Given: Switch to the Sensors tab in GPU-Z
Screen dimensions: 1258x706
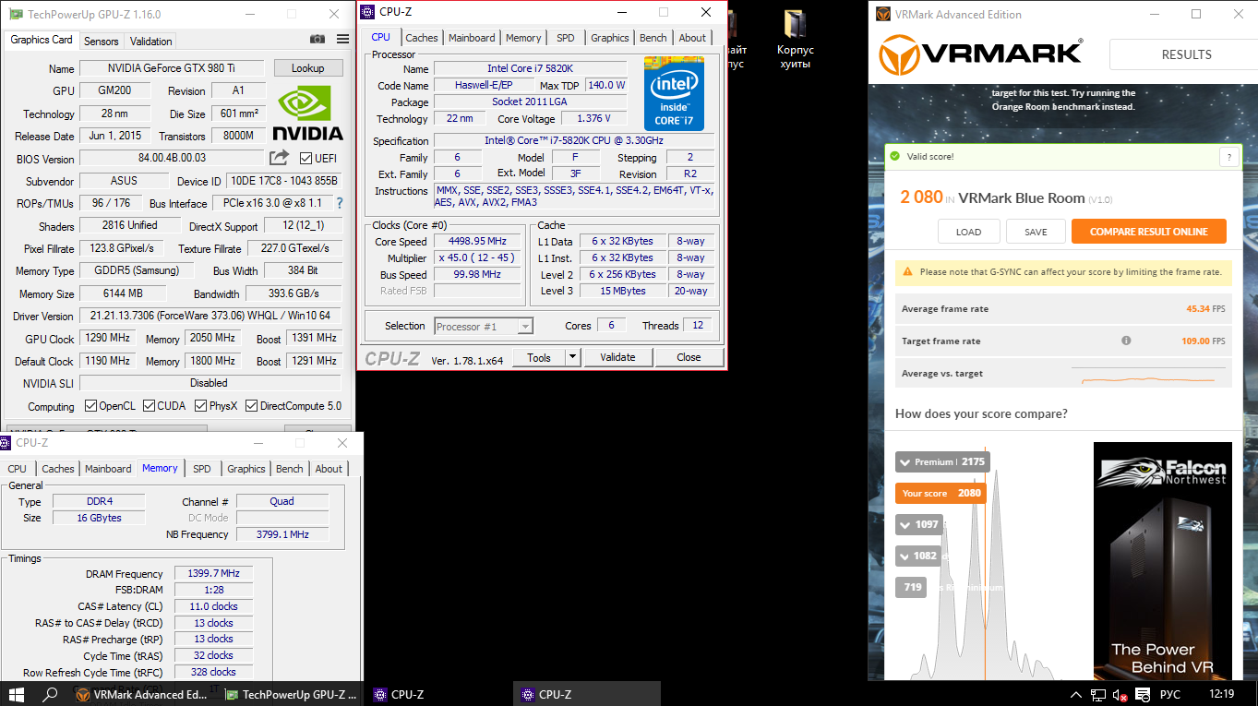Looking at the screenshot, I should pyautogui.click(x=101, y=41).
